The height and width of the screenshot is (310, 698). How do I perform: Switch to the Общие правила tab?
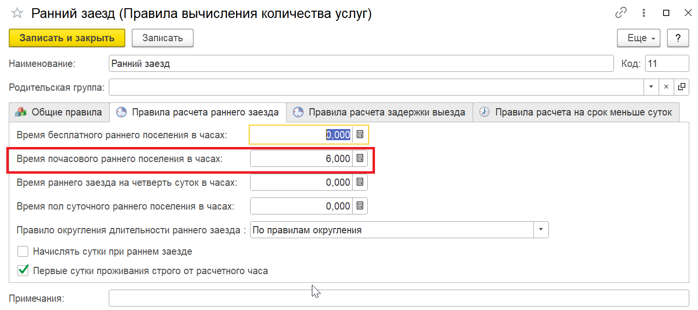tap(59, 112)
